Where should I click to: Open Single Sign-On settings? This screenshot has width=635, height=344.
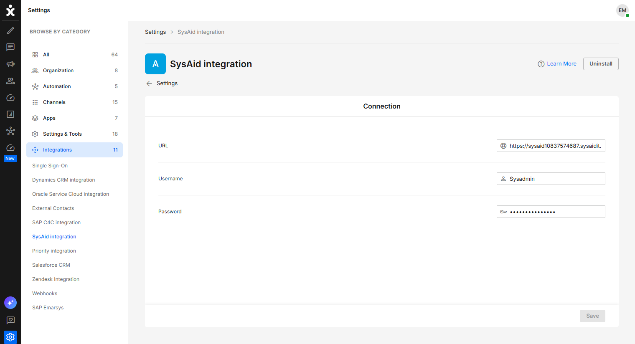(50, 166)
